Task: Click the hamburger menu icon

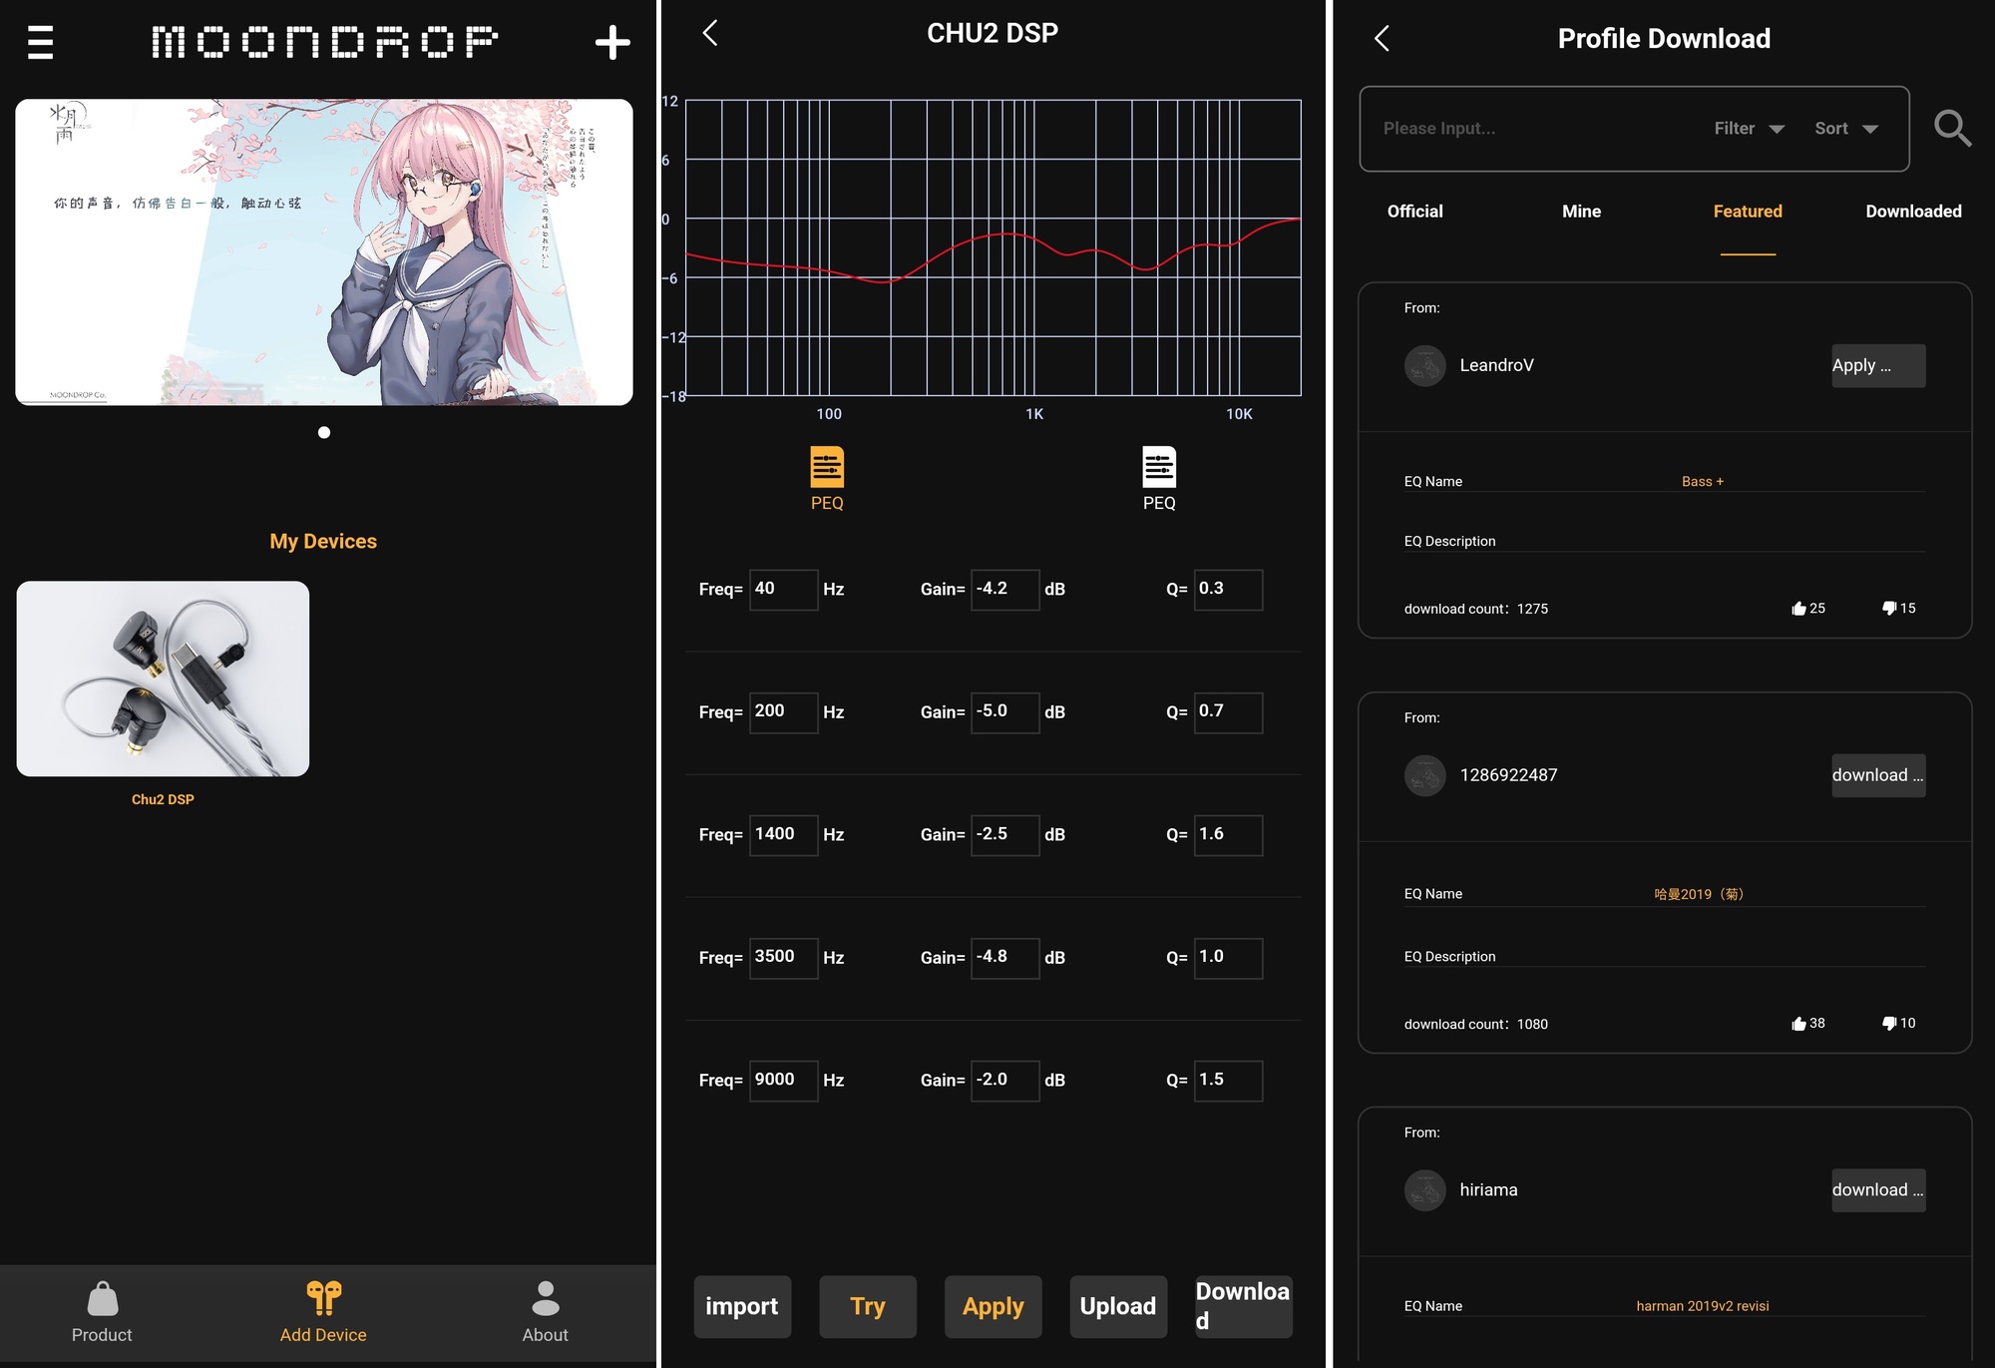Action: pos(41,41)
